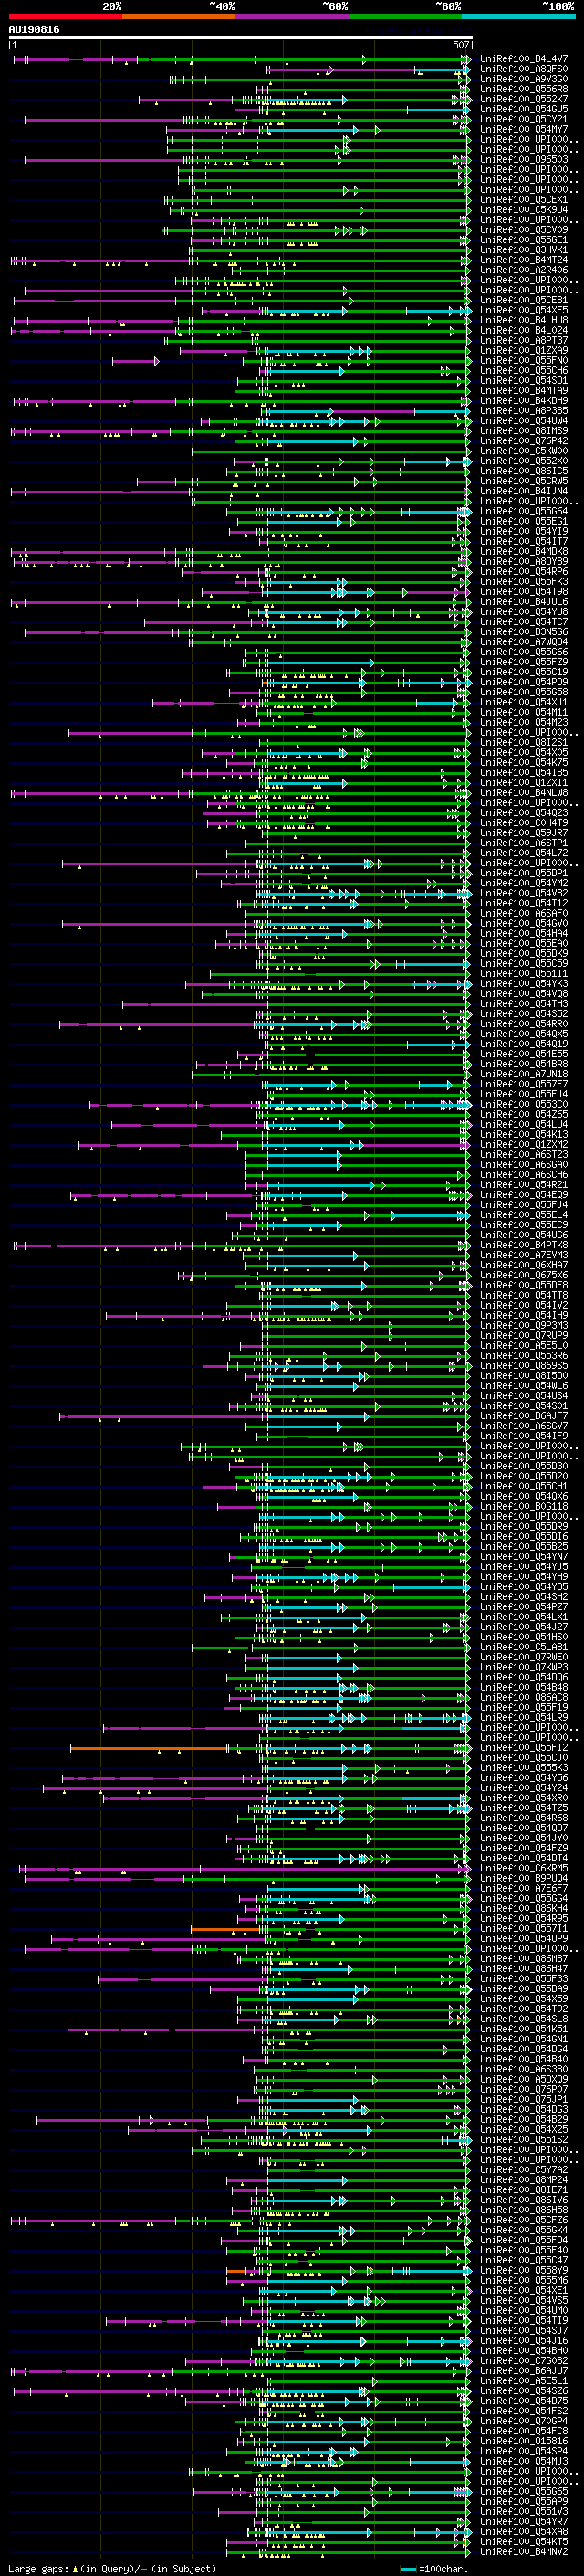Viewport: 584px width, 2576px height.
Task: Open hit UniRef100_Q552K7
Action: (x=524, y=99)
